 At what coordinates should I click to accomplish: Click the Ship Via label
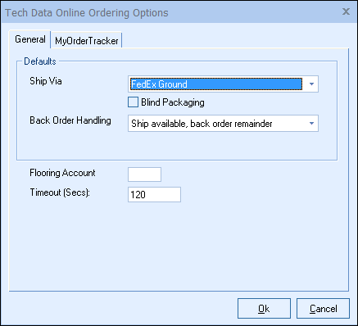tap(46, 81)
